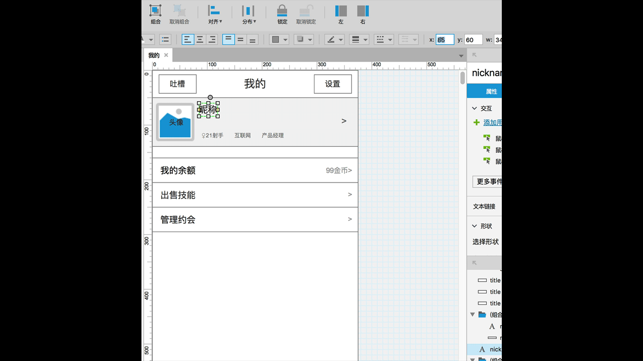Switch to the 属性 properties tab
The image size is (643, 361).
[490, 92]
